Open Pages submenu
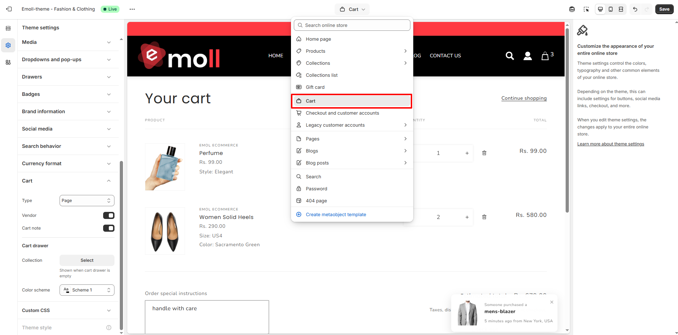 pyautogui.click(x=352, y=139)
